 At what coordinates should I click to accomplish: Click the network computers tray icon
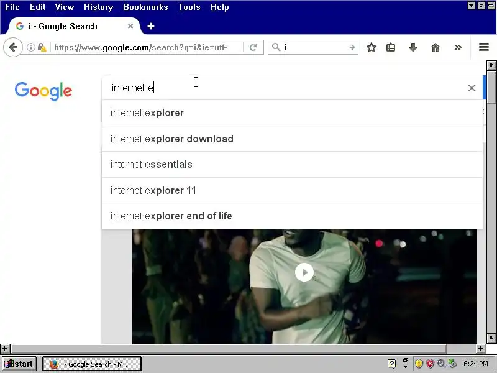click(452, 364)
